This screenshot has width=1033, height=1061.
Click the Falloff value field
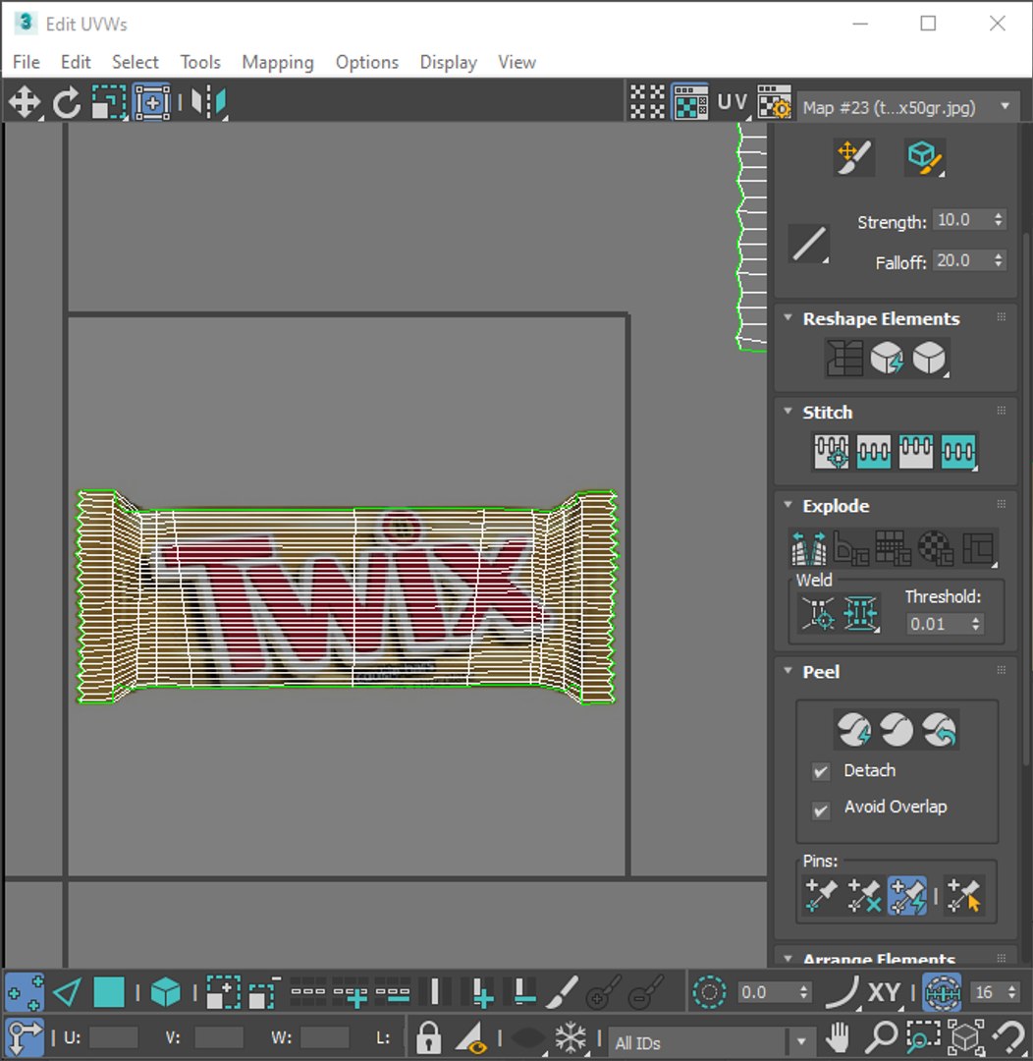[962, 260]
